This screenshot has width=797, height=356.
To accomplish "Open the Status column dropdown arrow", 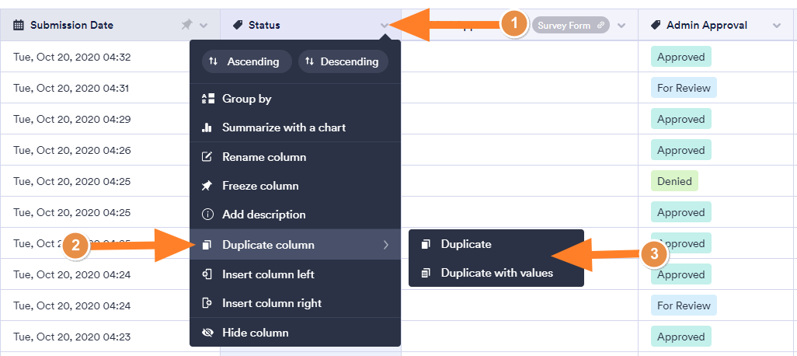I will click(385, 26).
